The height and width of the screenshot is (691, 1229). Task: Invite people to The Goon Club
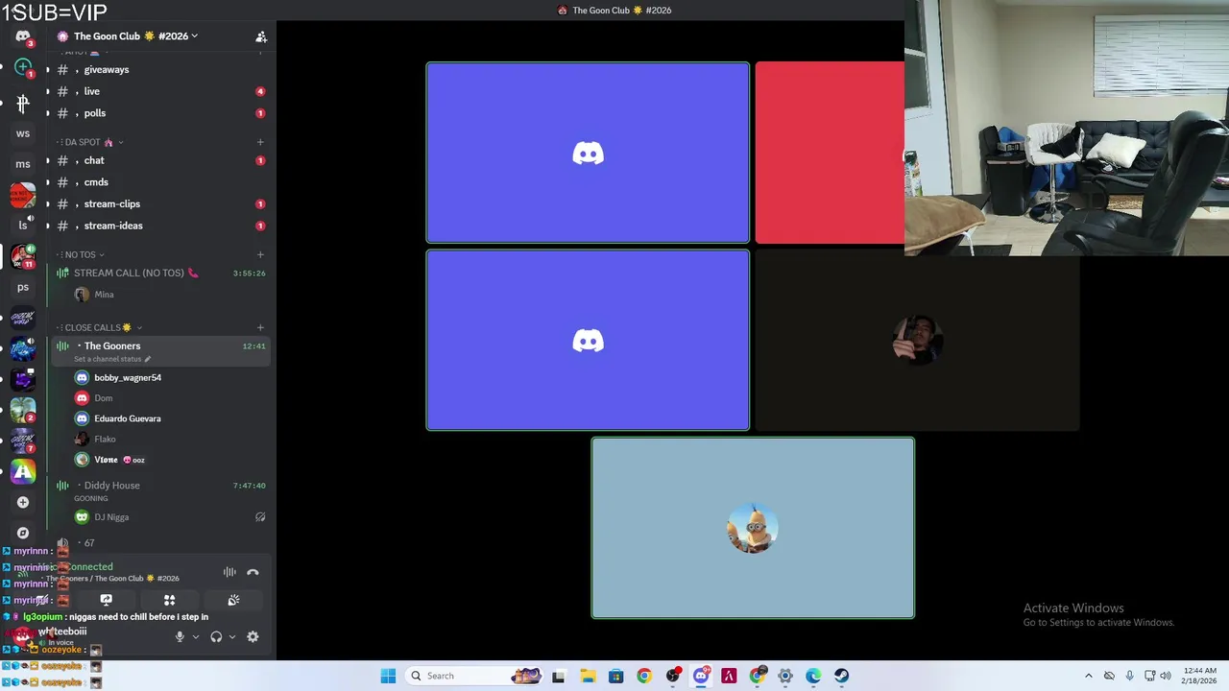260,36
